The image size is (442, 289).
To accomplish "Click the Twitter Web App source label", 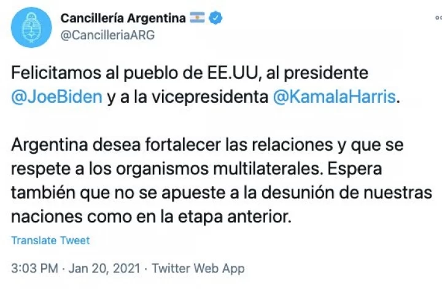I will click(x=198, y=268).
